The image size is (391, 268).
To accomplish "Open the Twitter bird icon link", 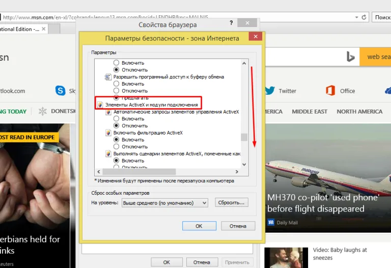I will click(269, 90).
